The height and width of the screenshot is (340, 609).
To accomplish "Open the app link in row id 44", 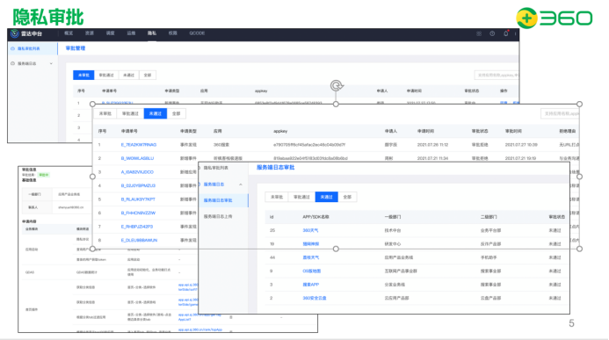I will tap(311, 257).
